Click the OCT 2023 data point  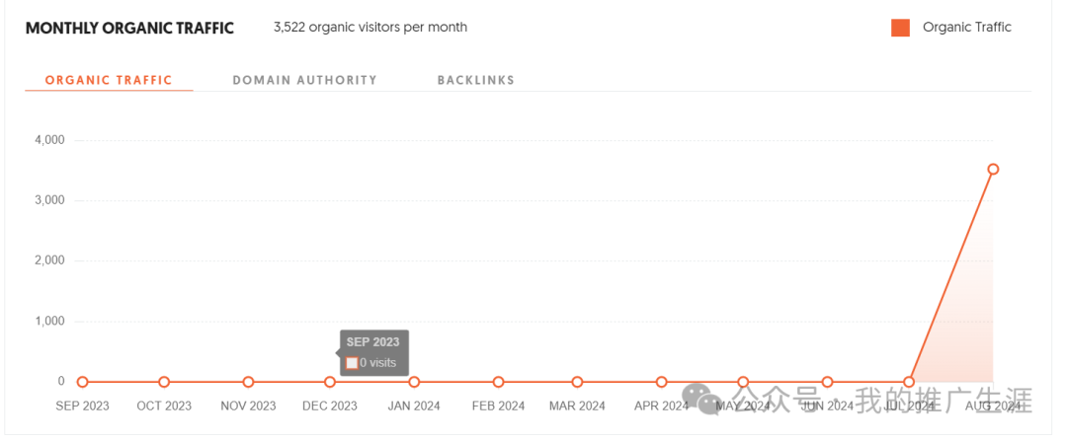point(164,382)
